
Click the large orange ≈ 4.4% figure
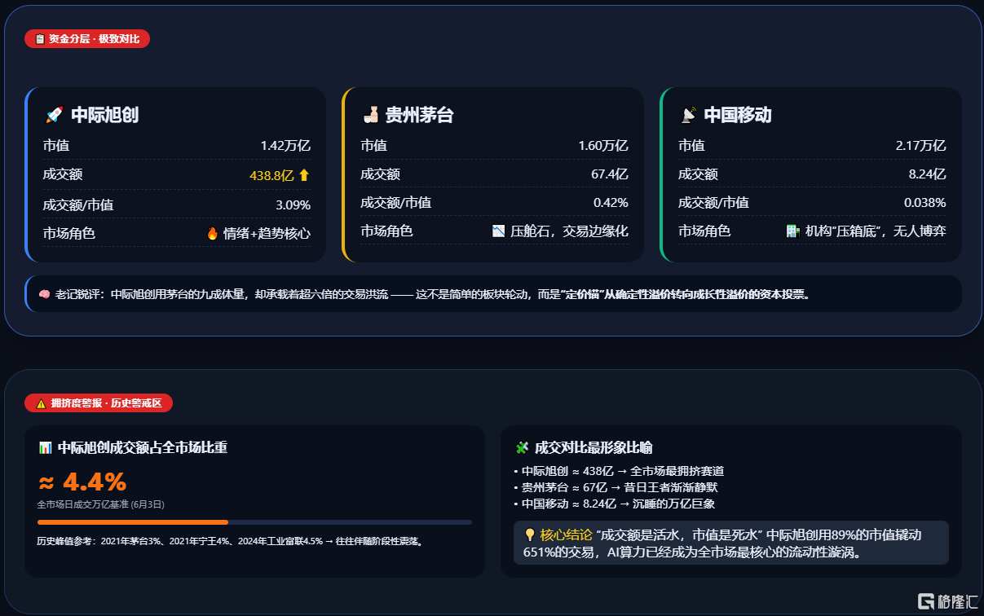click(x=82, y=482)
